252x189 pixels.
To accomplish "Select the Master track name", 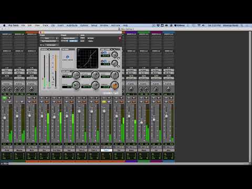I will 19,150.
